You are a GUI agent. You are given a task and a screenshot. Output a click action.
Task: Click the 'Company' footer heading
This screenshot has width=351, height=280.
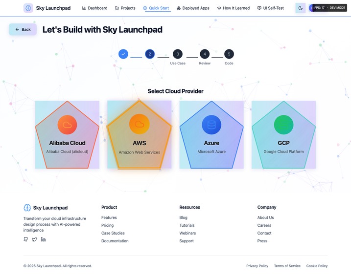click(267, 207)
